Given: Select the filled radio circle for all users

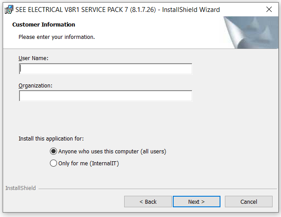Looking at the screenshot, I should click(53, 151).
